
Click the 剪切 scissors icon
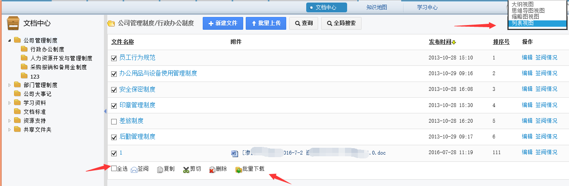coord(186,169)
